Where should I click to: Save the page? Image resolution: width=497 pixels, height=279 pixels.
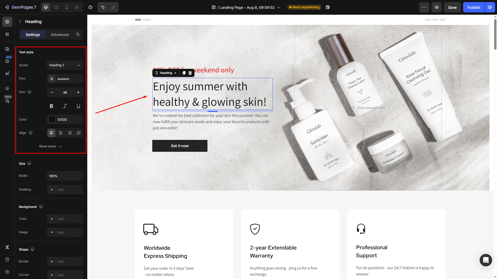tap(452, 7)
